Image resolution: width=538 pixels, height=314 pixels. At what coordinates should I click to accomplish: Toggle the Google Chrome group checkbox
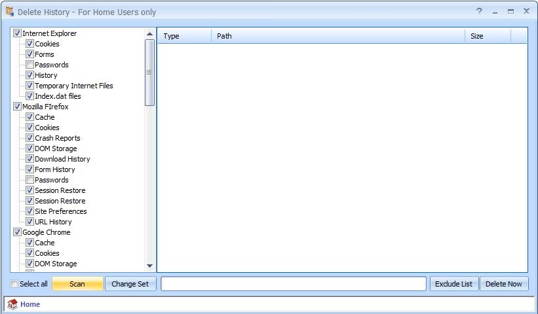pyautogui.click(x=17, y=232)
